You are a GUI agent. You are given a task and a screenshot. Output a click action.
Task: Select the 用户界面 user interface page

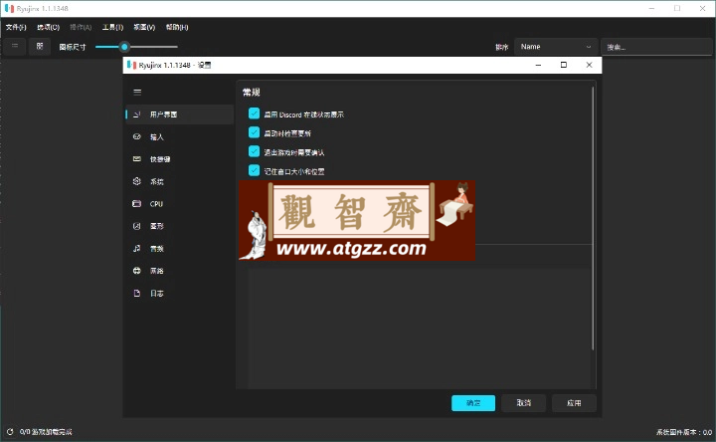pyautogui.click(x=179, y=114)
